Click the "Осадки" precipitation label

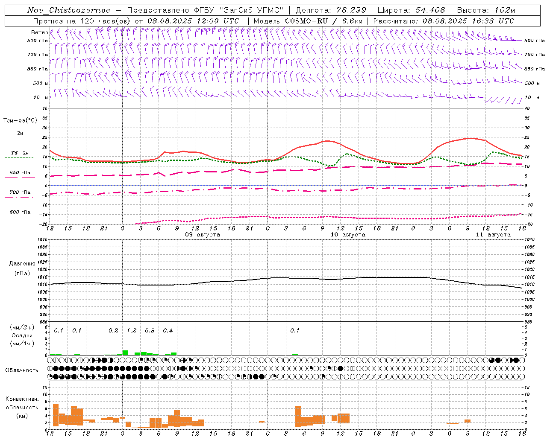click(22, 335)
